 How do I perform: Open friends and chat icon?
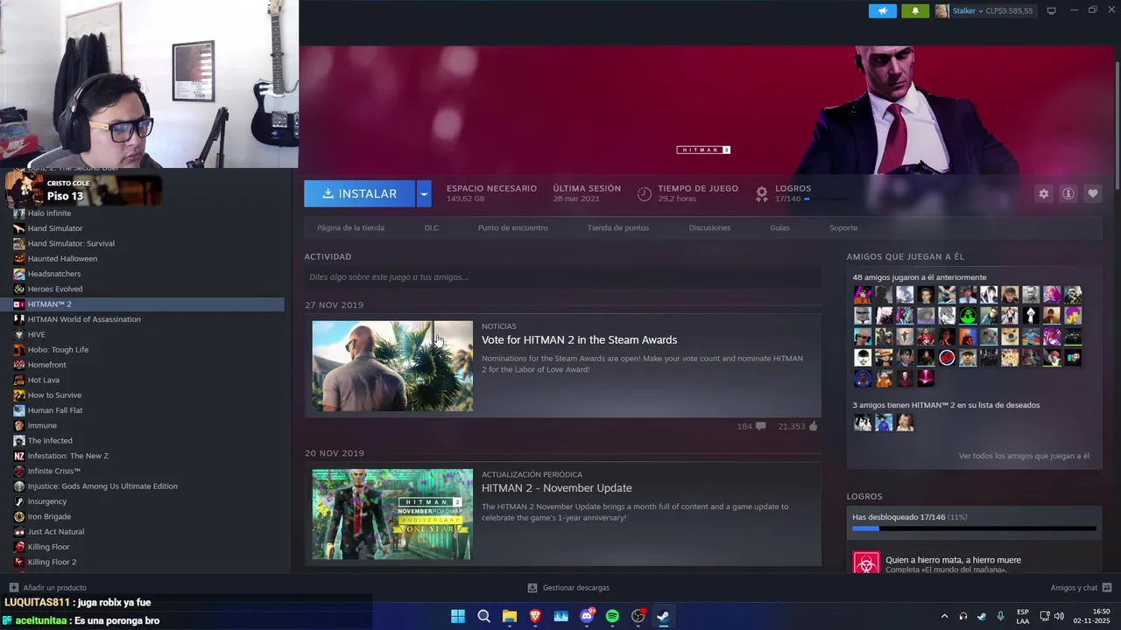tap(1107, 588)
